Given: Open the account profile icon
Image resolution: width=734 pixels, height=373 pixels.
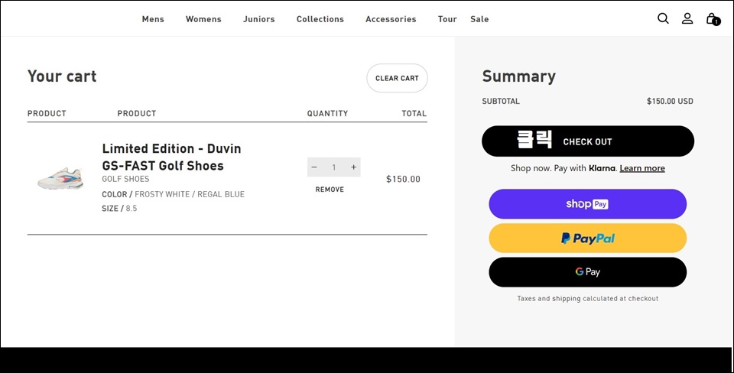Looking at the screenshot, I should pos(687,18).
